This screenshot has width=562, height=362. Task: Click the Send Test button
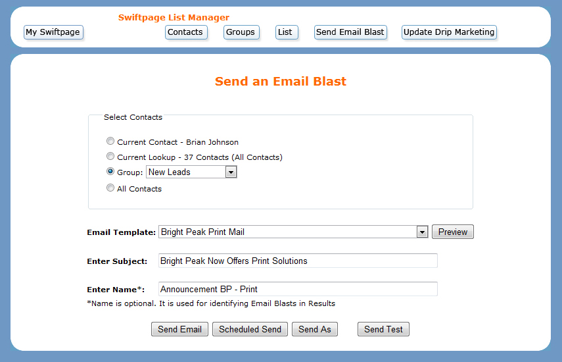(383, 329)
